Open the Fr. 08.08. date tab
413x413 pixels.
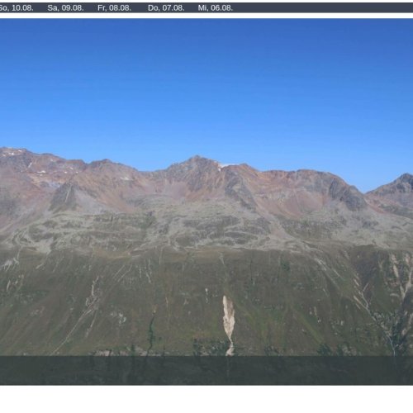click(x=114, y=8)
